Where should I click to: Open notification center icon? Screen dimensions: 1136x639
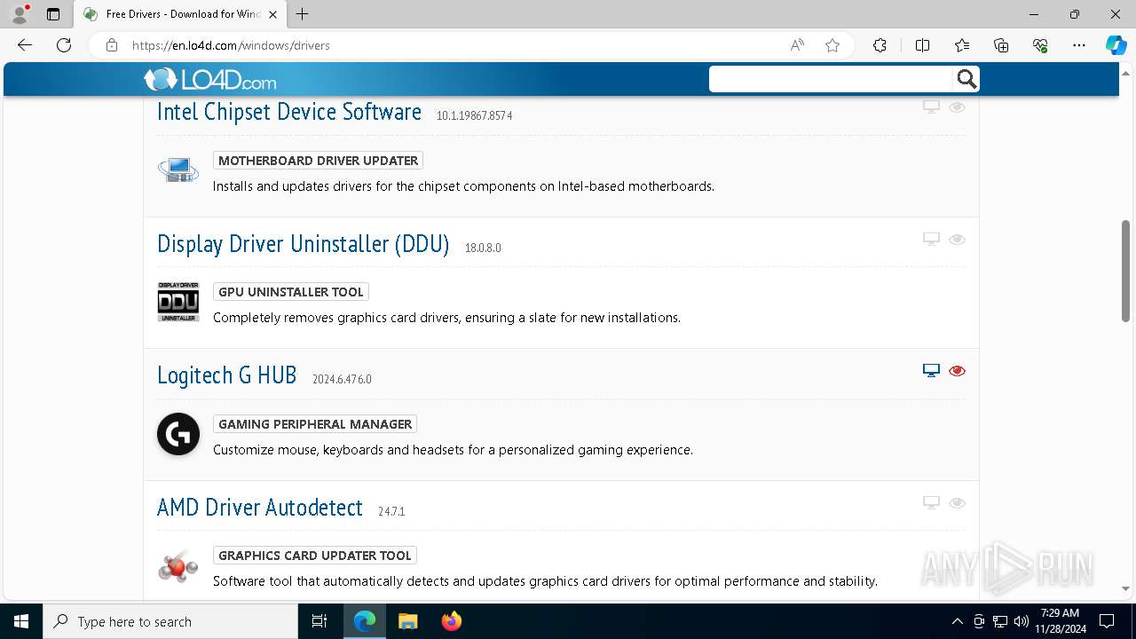1107,621
